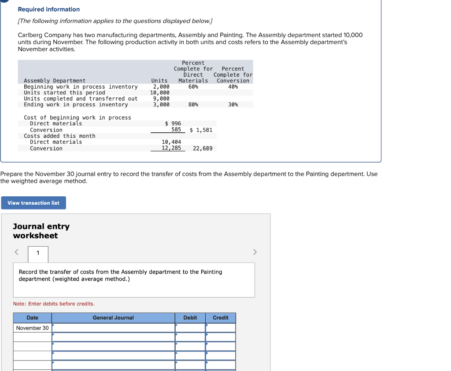Select the second row Debit cell
The height and width of the screenshot is (371, 451).
[x=190, y=337]
